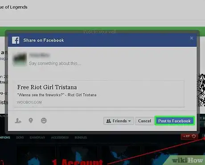205x165 pixels.
Task: Open the Accessories store tab
Action: [x=60, y=137]
